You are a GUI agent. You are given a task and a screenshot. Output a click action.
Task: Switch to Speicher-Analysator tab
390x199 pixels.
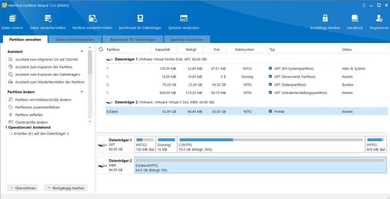point(187,40)
